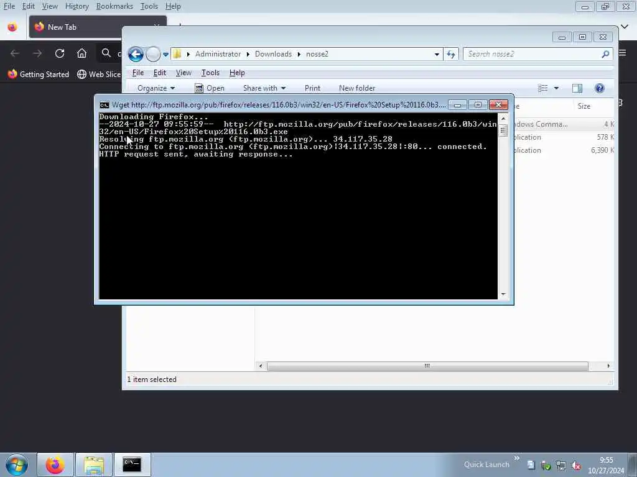Screen dimensions: 637x477
Task: Open Explorer Help menu
Action: tap(237, 73)
